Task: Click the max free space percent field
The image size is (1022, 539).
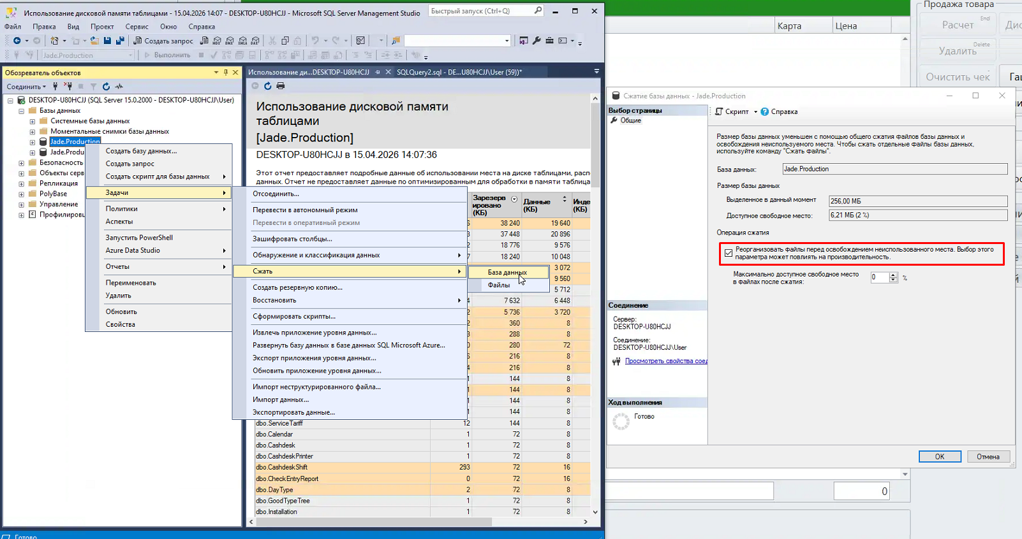Action: click(879, 277)
